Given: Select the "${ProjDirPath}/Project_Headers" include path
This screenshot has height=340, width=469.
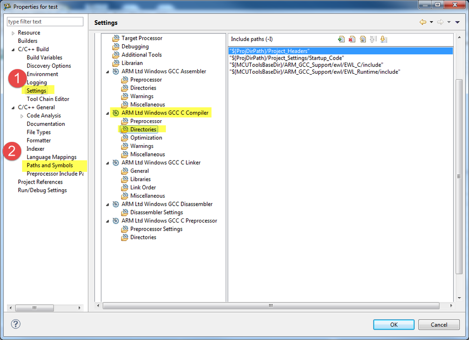Looking at the screenshot, I should tap(341, 51).
